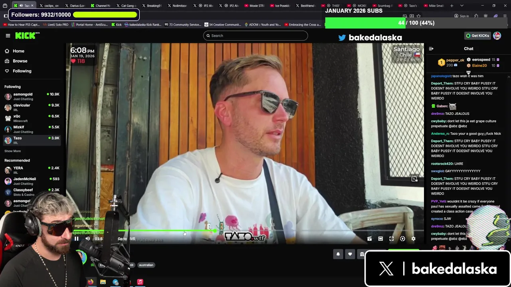Open Mizkif channel in Following list
This screenshot has width=511, height=287.
[32, 129]
